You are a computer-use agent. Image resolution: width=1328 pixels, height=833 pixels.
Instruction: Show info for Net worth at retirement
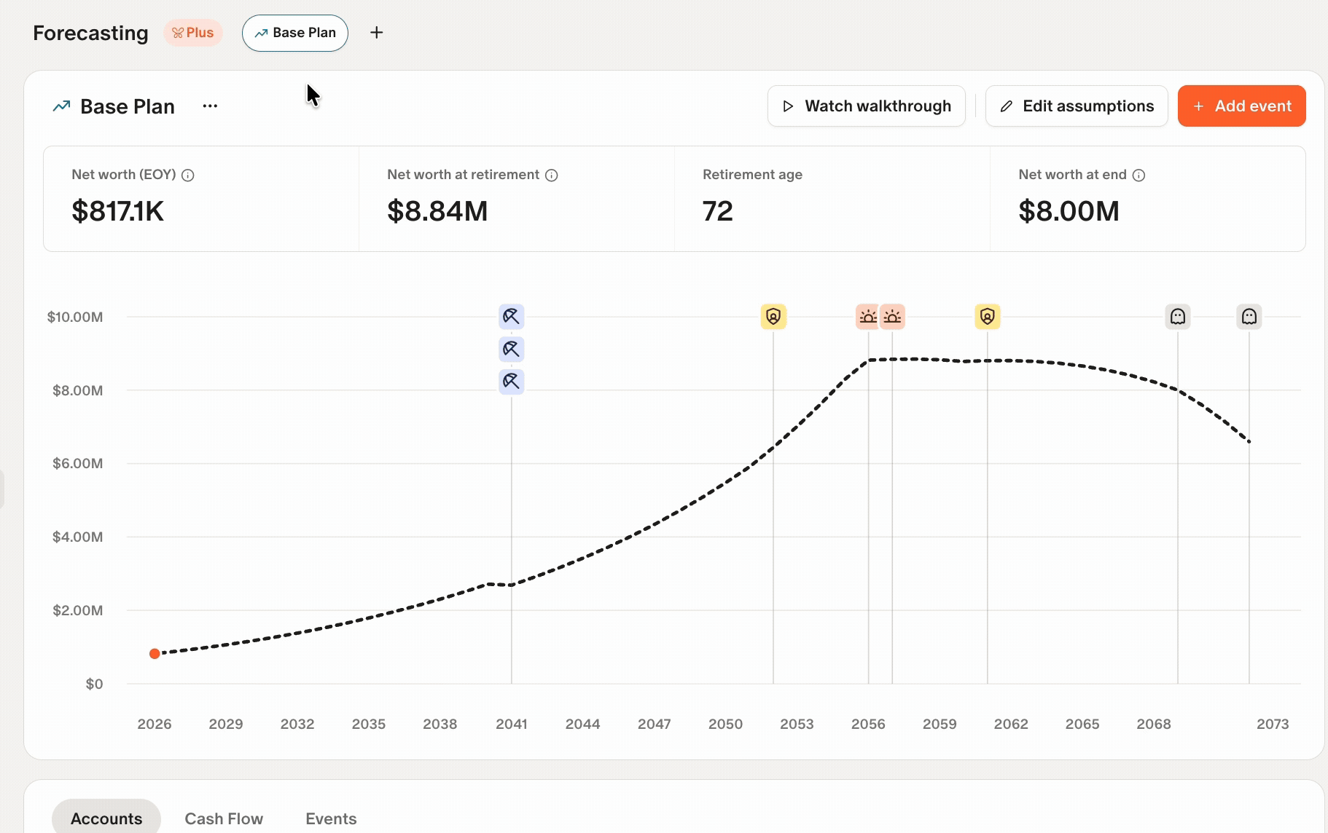click(552, 175)
